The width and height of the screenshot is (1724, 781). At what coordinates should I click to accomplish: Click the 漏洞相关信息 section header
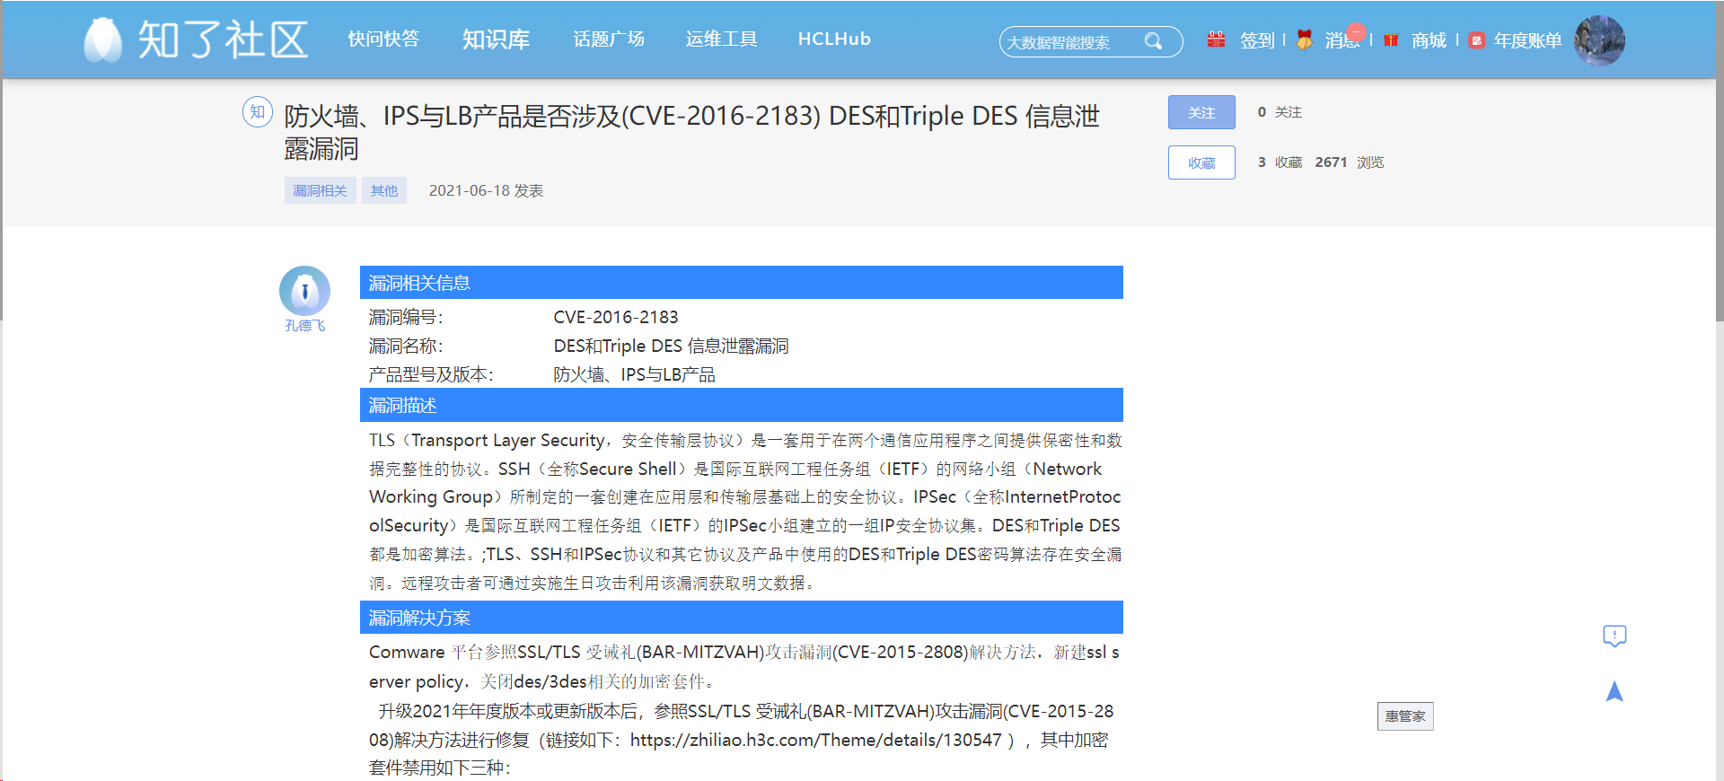click(x=742, y=283)
